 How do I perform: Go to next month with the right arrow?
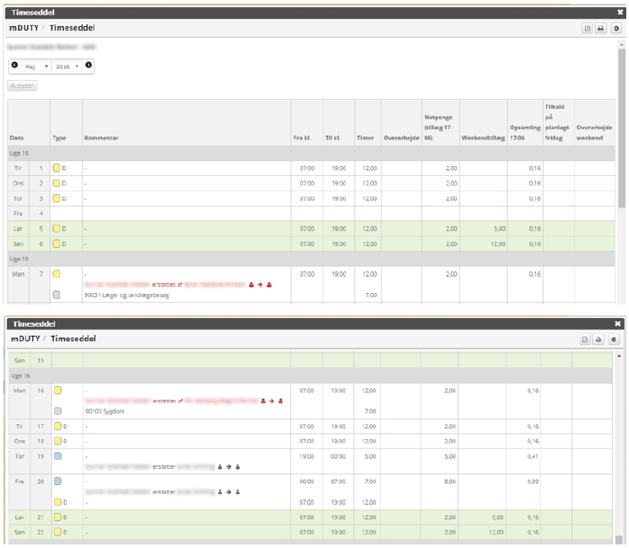pos(88,66)
